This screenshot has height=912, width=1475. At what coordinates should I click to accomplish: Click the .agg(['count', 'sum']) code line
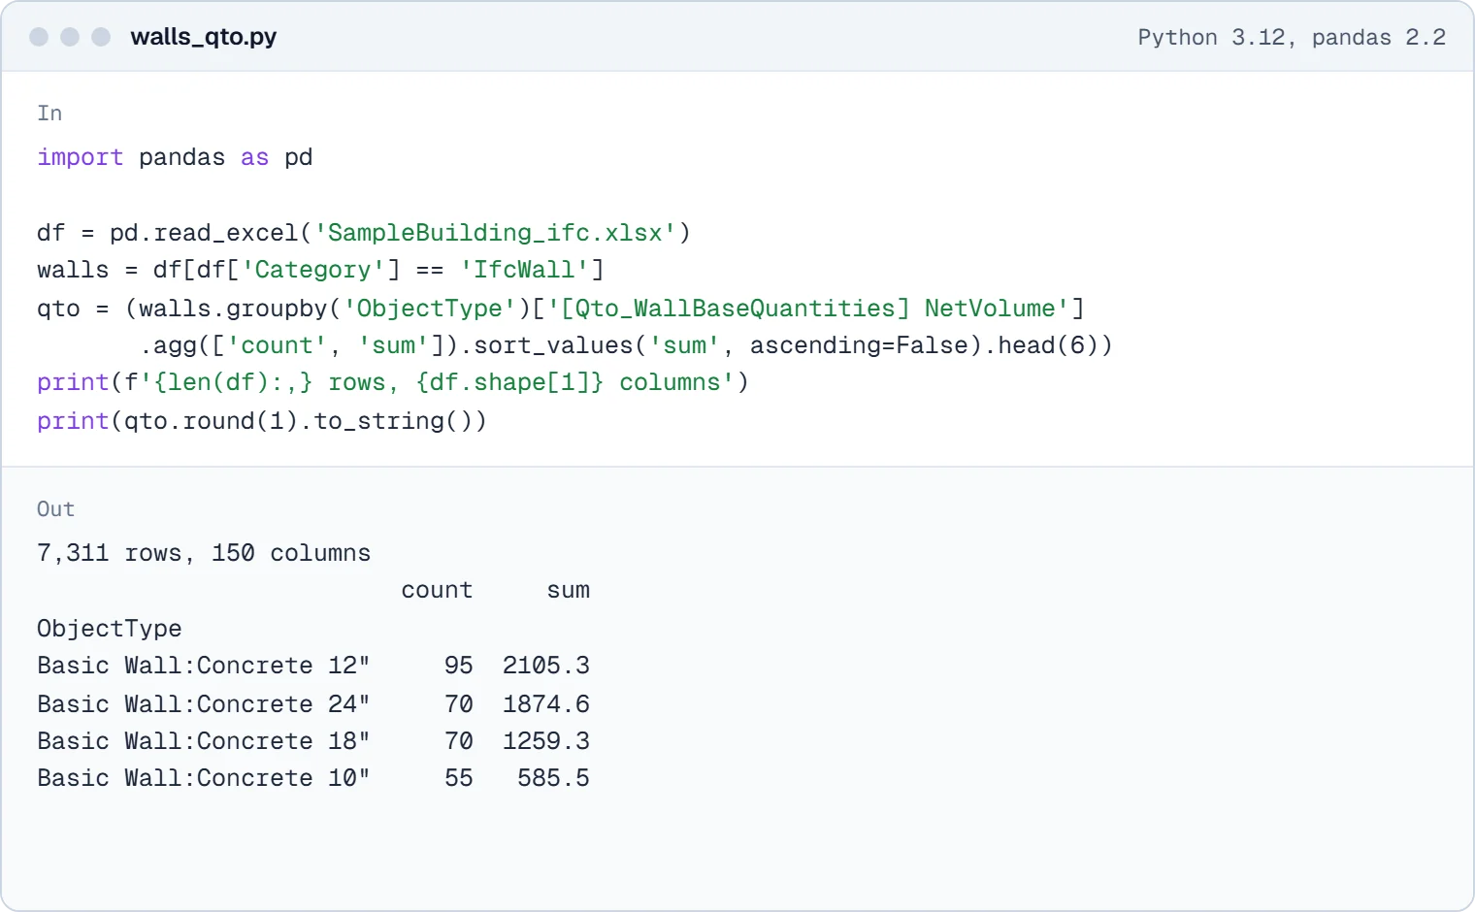coord(626,345)
